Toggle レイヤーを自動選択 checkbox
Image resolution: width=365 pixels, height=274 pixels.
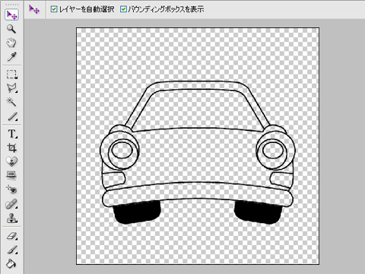click(x=54, y=9)
